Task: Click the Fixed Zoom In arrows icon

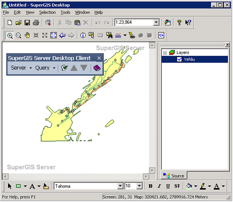Action: (x=36, y=35)
